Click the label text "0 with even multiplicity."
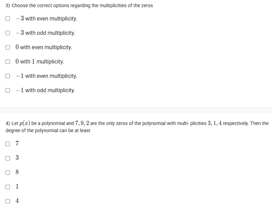The height and width of the screenshot is (210, 272). pos(44,47)
